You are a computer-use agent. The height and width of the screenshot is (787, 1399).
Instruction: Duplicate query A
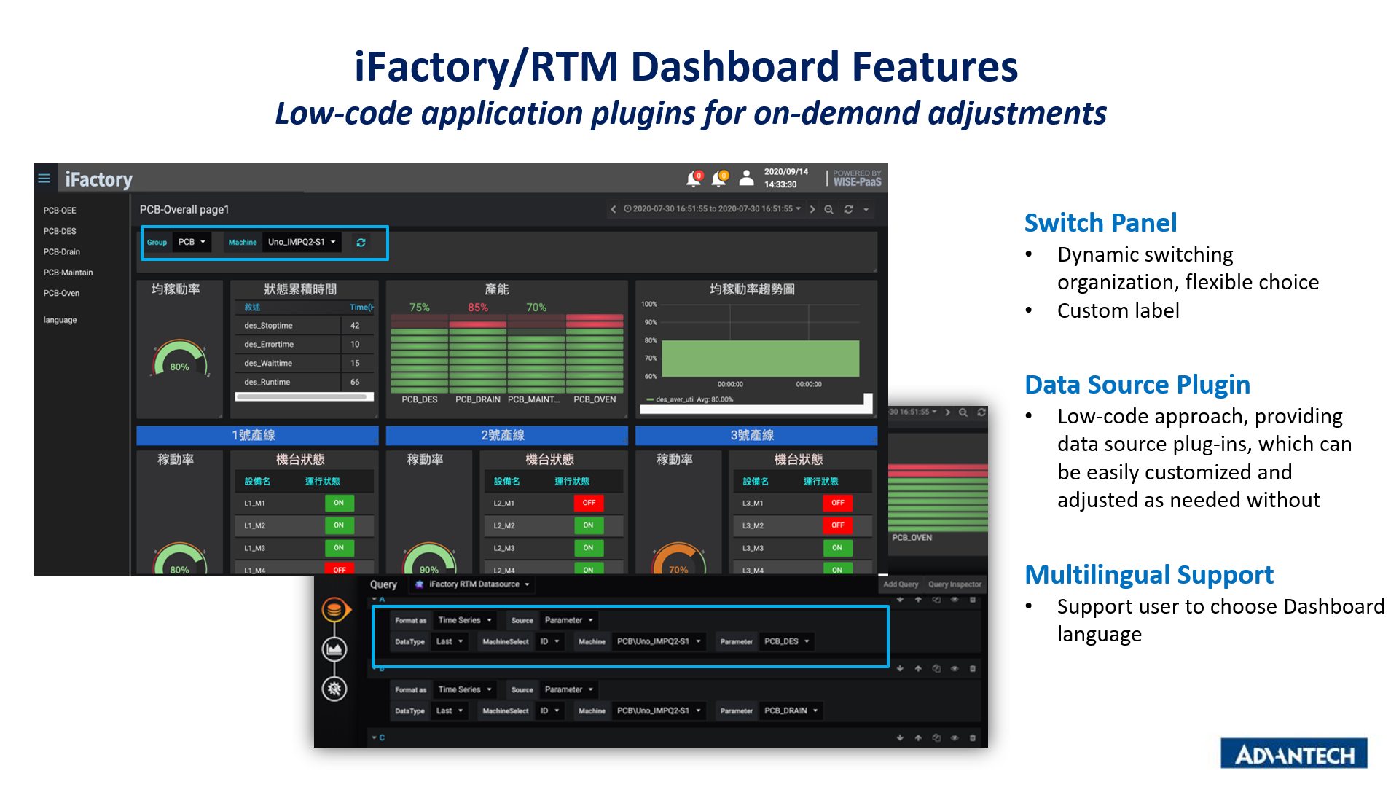click(936, 600)
